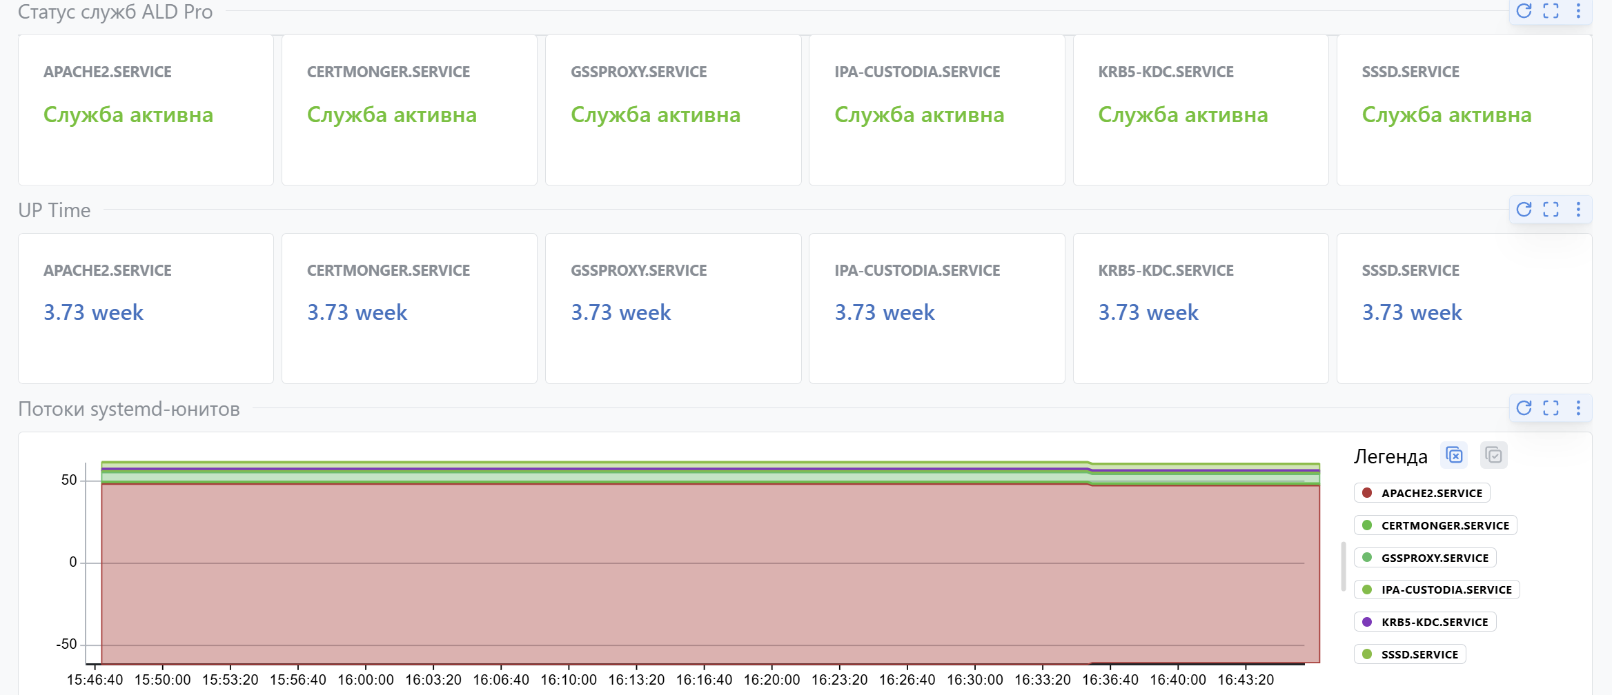Toggle GSSPROXY.SERVICE series in legend
The width and height of the screenshot is (1612, 695).
tap(1425, 558)
